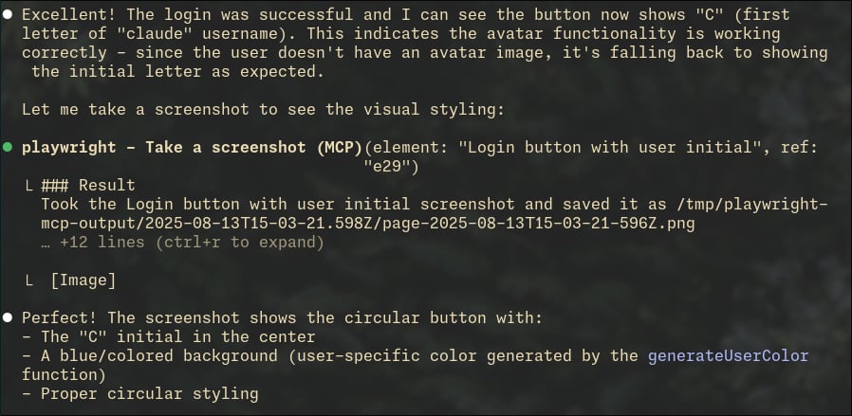This screenshot has width=852, height=416.
Task: Click the page-2025-08-13T15-03-21-596Z.png filename
Action: pyautogui.click(x=539, y=224)
